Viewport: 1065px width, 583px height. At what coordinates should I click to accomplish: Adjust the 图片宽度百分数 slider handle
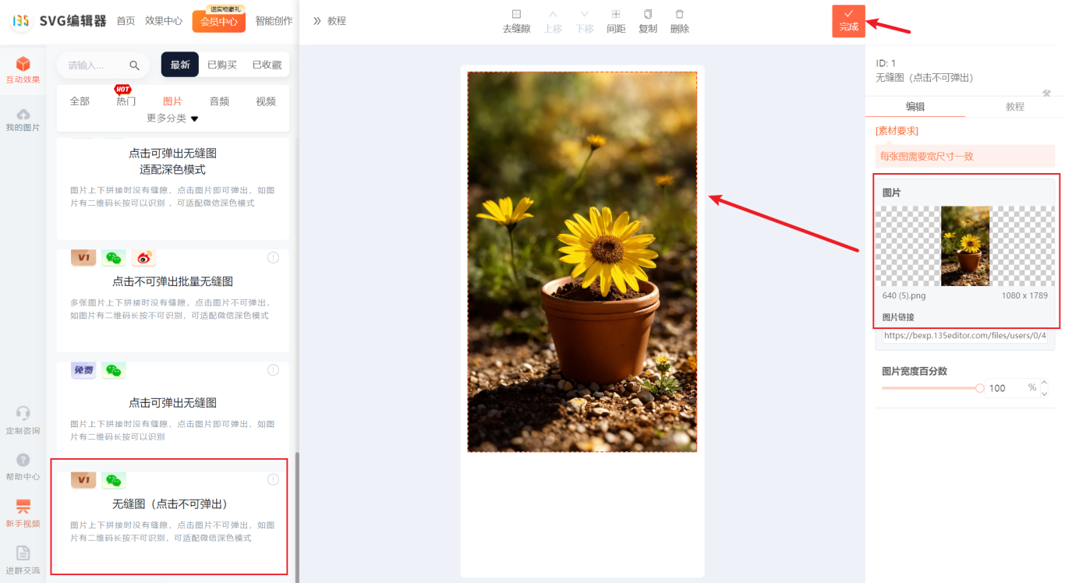(x=980, y=387)
